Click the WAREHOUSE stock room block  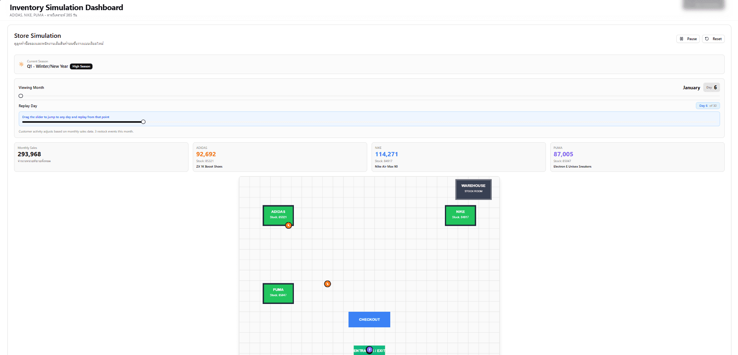473,189
